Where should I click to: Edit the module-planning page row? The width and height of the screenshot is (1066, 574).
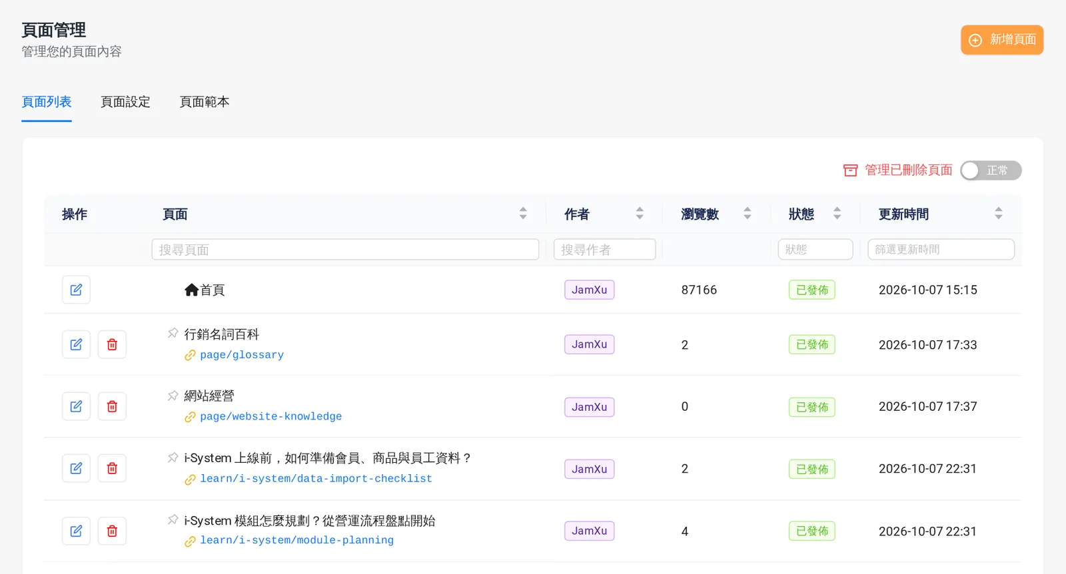[76, 531]
